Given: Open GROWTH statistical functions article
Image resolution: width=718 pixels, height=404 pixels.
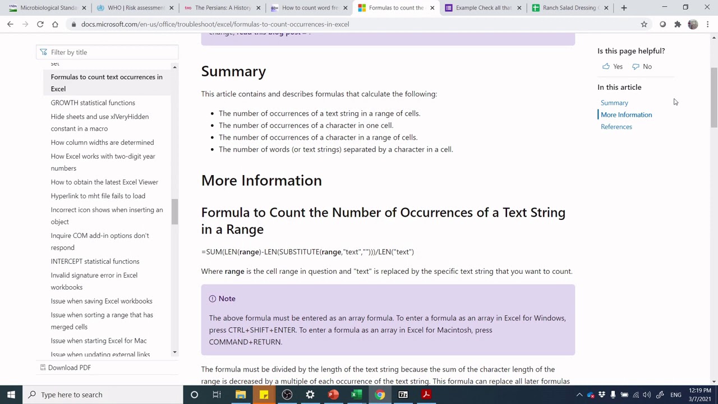Looking at the screenshot, I should pos(93,103).
